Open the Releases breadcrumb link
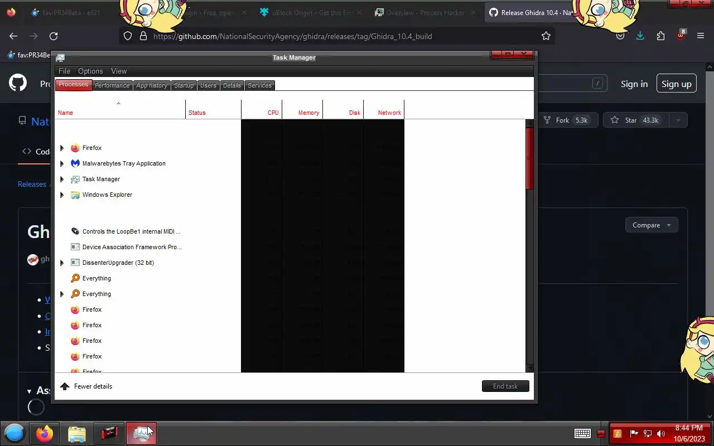 pos(32,184)
